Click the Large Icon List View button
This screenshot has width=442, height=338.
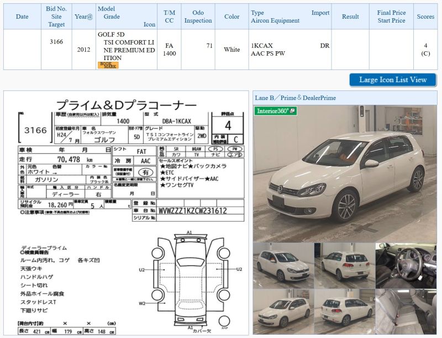393,79
